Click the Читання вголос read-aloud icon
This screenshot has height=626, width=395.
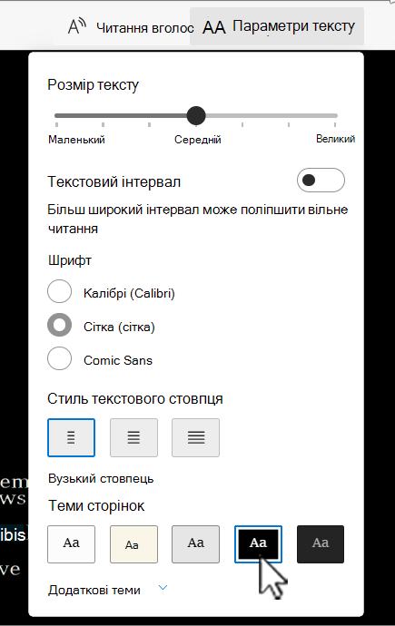pyautogui.click(x=77, y=26)
